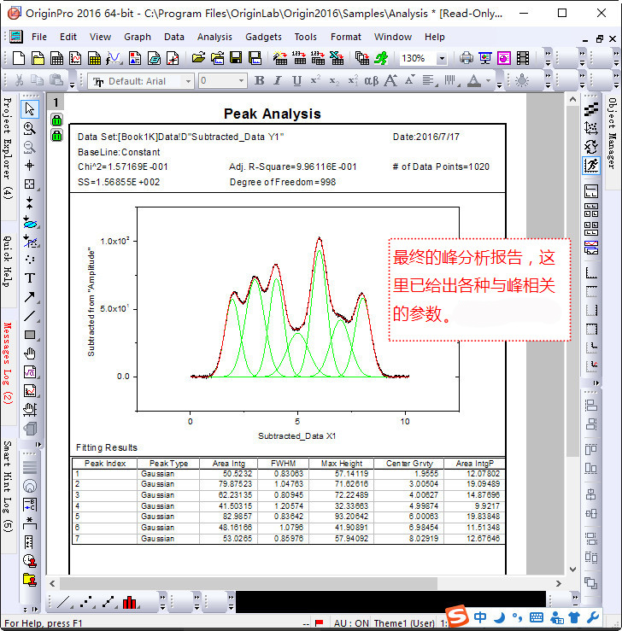Screen dimensions: 622x631
Task: Click the Open folder icon
Action: tap(198, 58)
